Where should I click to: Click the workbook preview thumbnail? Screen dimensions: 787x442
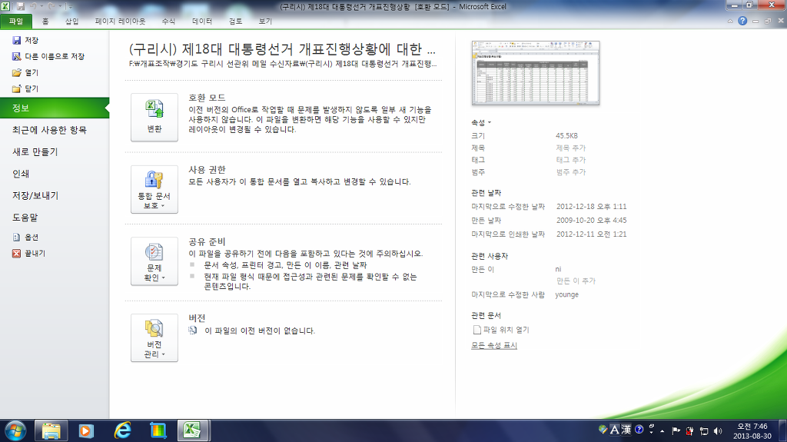point(536,73)
